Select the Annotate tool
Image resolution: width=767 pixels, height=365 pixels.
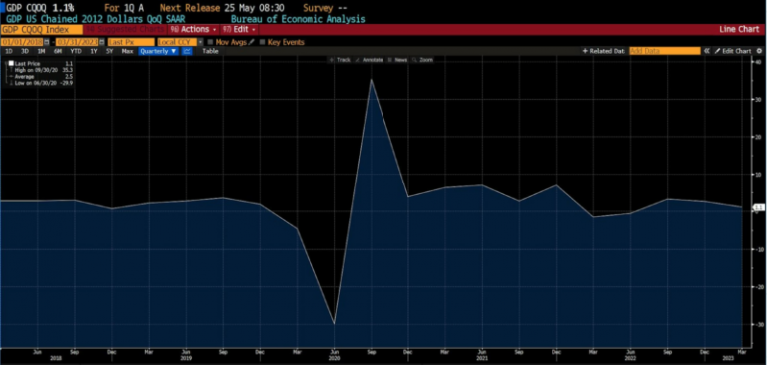coord(370,60)
